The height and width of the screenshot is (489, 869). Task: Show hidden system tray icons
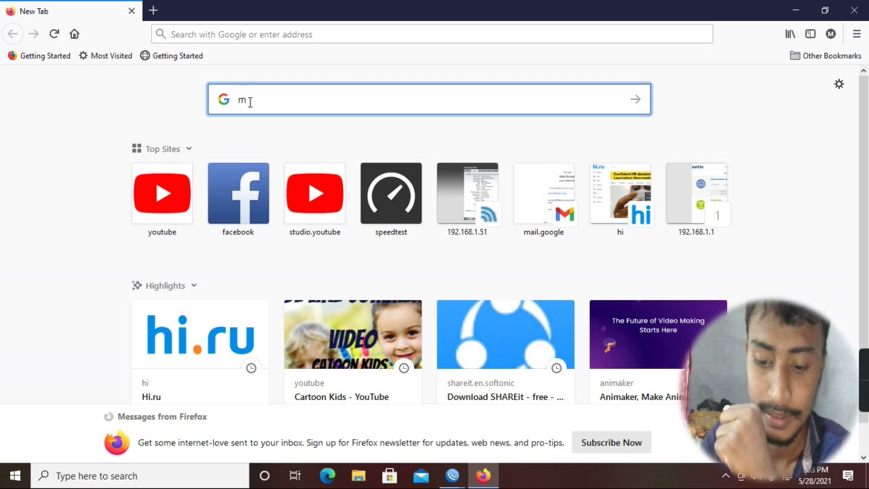(x=725, y=475)
